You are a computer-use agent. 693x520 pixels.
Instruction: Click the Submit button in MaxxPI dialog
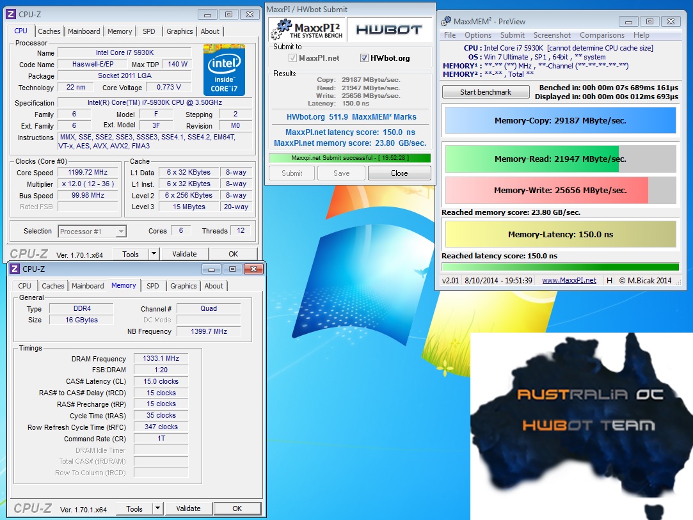coord(292,173)
